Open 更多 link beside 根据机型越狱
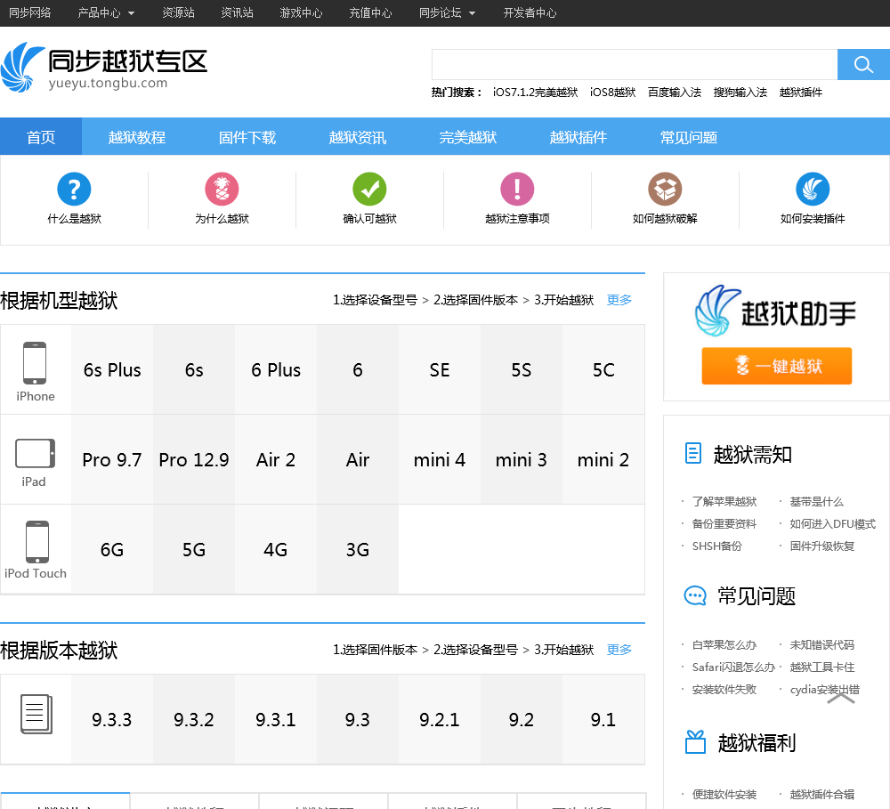 619,301
